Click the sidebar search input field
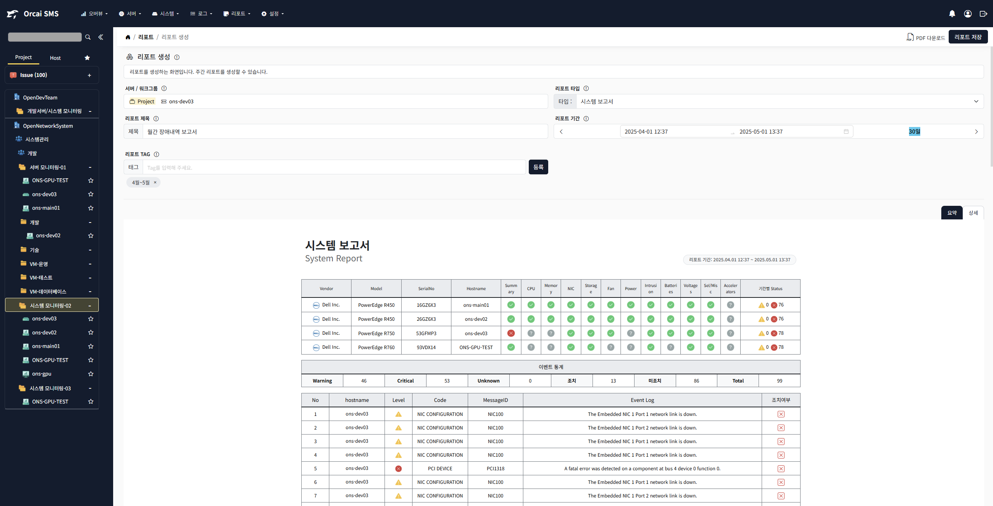Image resolution: width=993 pixels, height=506 pixels. 45,37
